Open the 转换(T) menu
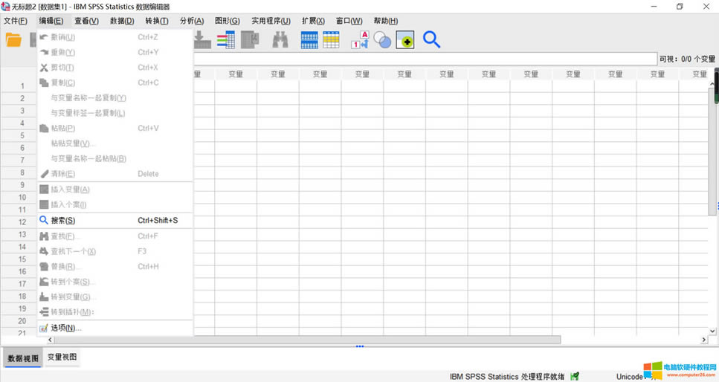This screenshot has height=382, width=719. coord(156,21)
